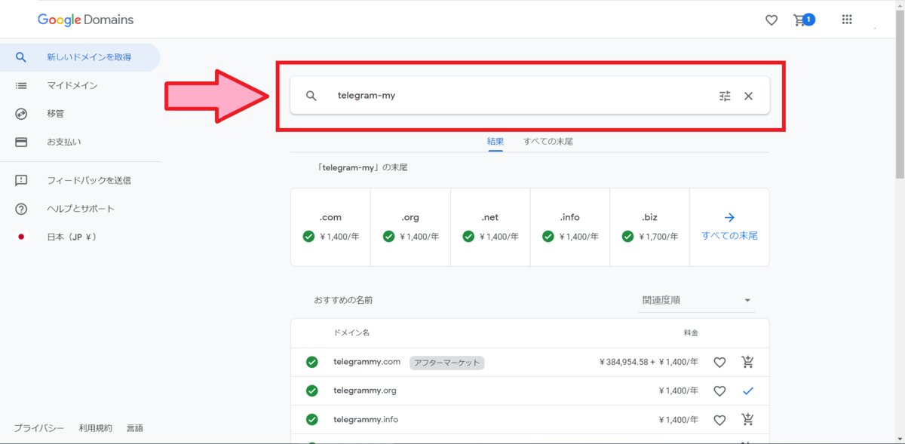This screenshot has height=444, width=905.
Task: Open the Google apps grid icon
Action: (847, 20)
